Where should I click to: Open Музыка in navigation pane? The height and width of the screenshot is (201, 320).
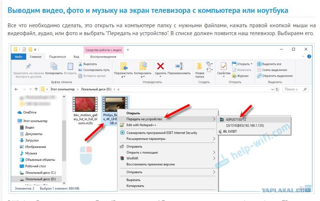click(x=28, y=153)
